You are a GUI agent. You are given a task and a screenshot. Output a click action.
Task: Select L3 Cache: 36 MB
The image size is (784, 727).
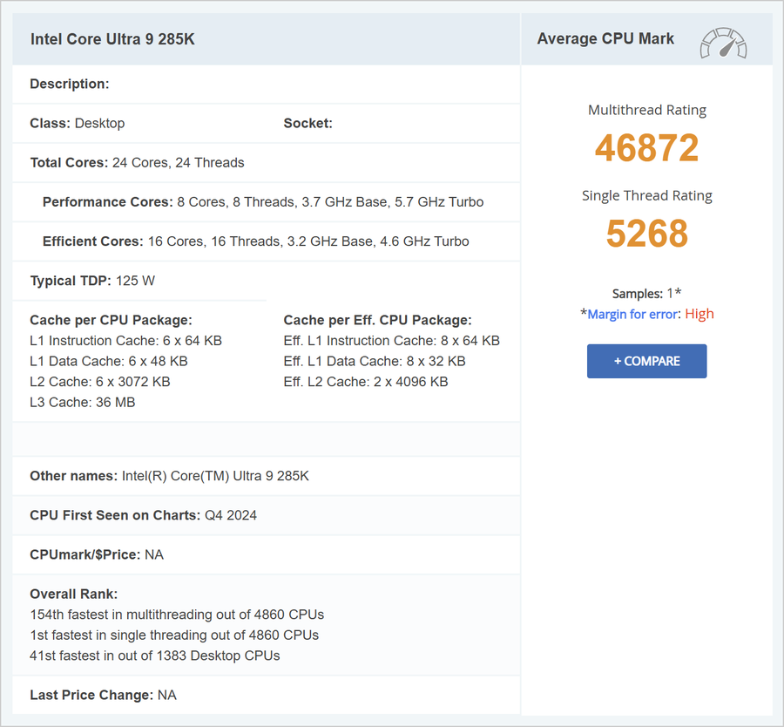pyautogui.click(x=83, y=402)
